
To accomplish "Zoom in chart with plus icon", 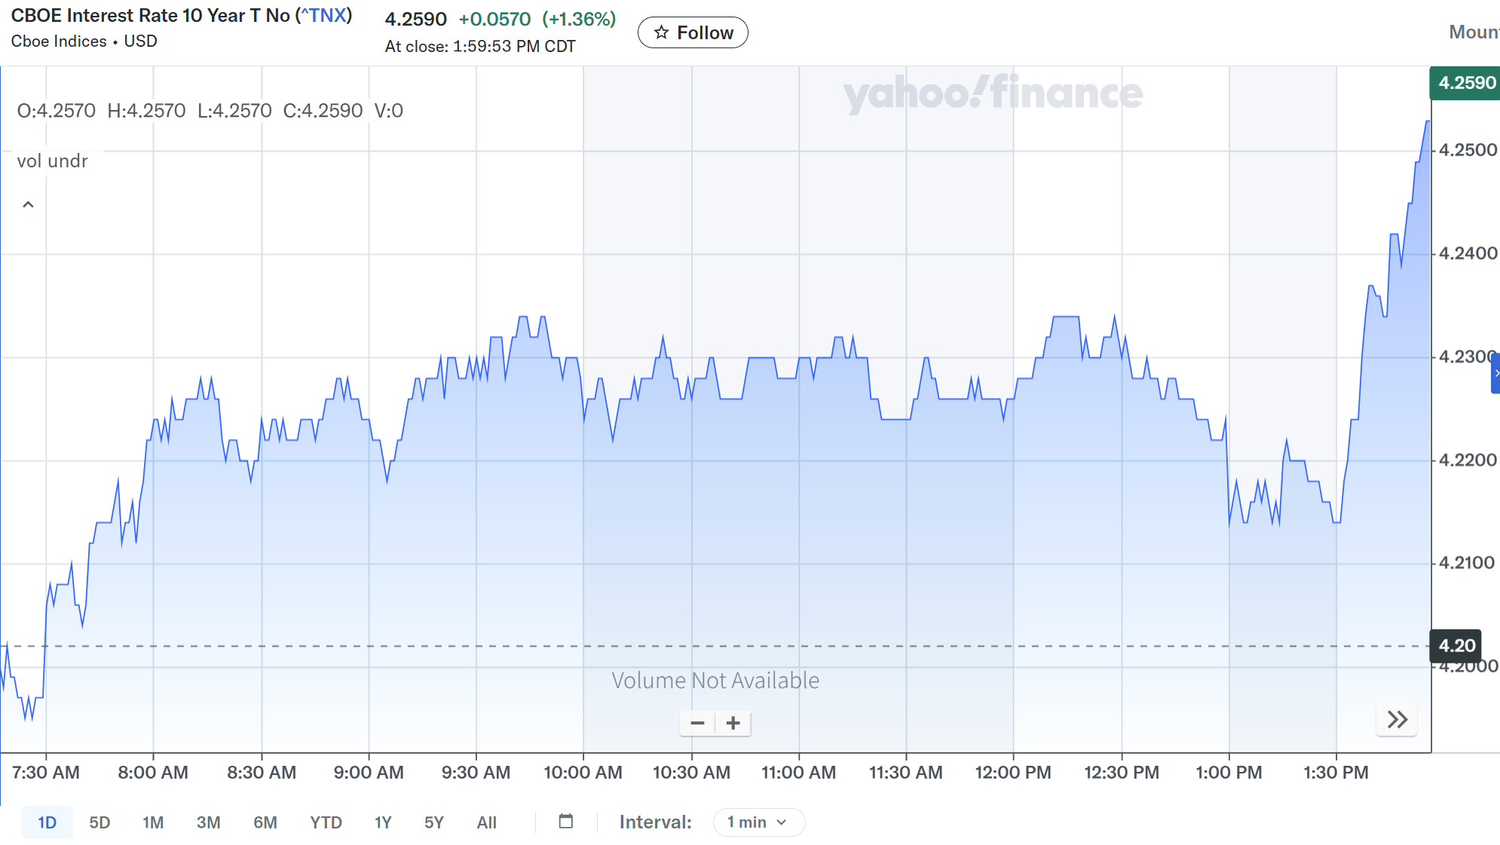I will coord(733,724).
